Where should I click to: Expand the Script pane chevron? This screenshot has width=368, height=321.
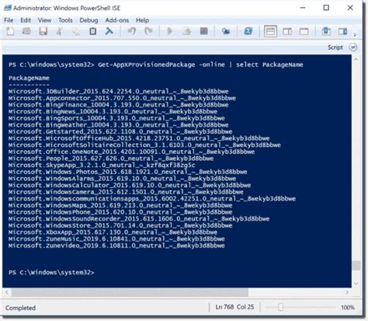point(353,47)
